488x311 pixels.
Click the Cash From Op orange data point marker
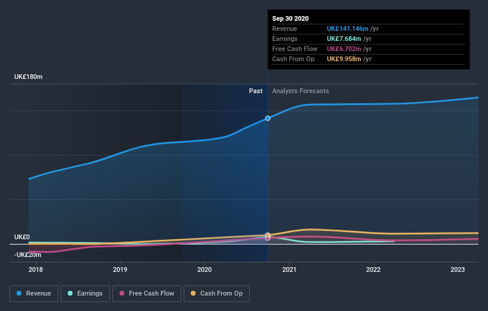[267, 235]
